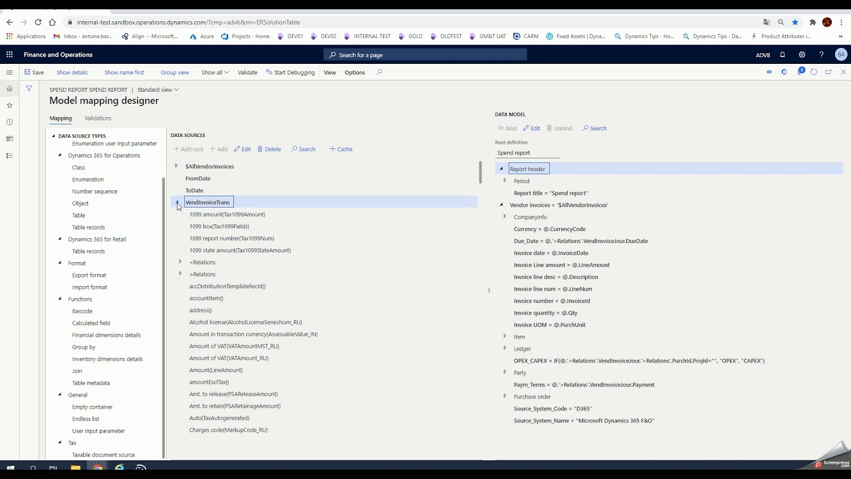This screenshot has height=479, width=851.
Task: Open the notifications bell
Action: click(783, 55)
